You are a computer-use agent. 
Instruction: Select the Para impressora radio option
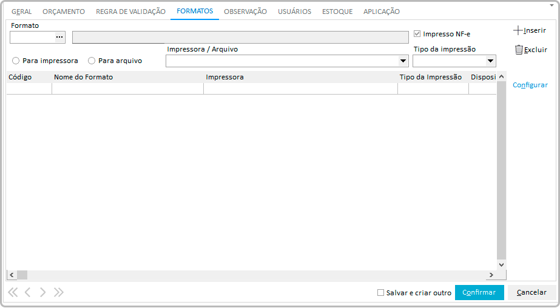point(16,61)
